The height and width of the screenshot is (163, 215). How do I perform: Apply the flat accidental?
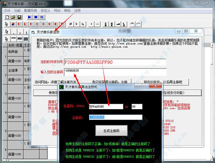[x=77, y=24]
